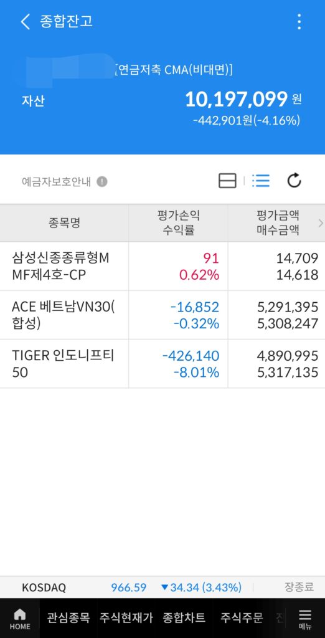Image resolution: width=325 pixels, height=638 pixels.
Task: Open the three-dot overflow menu
Action: [299, 22]
